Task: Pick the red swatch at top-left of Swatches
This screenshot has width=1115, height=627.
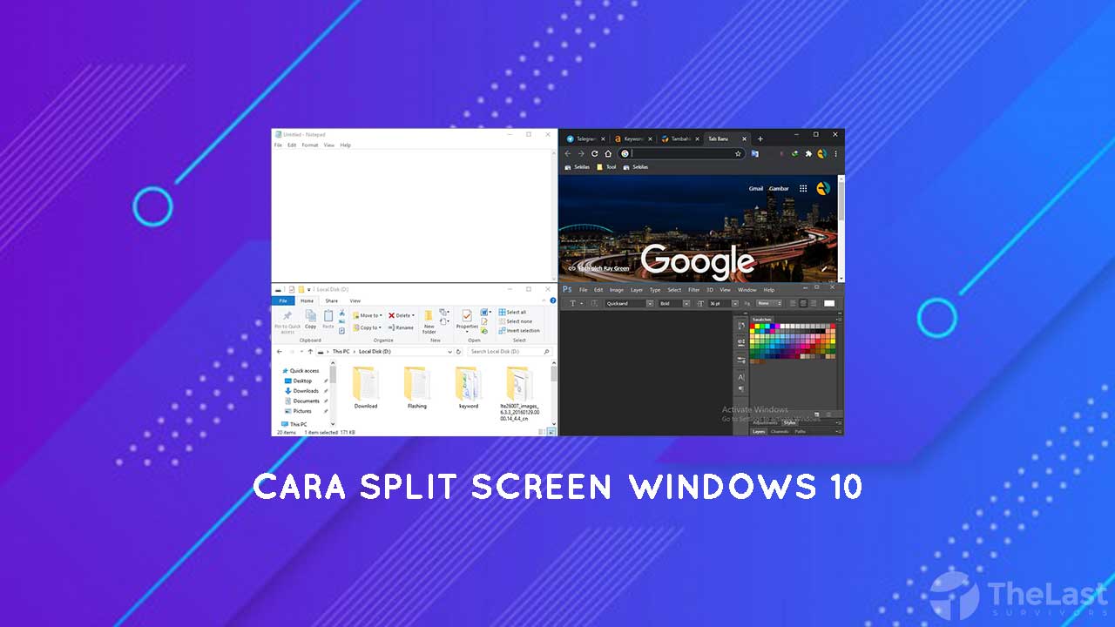Action: (753, 326)
